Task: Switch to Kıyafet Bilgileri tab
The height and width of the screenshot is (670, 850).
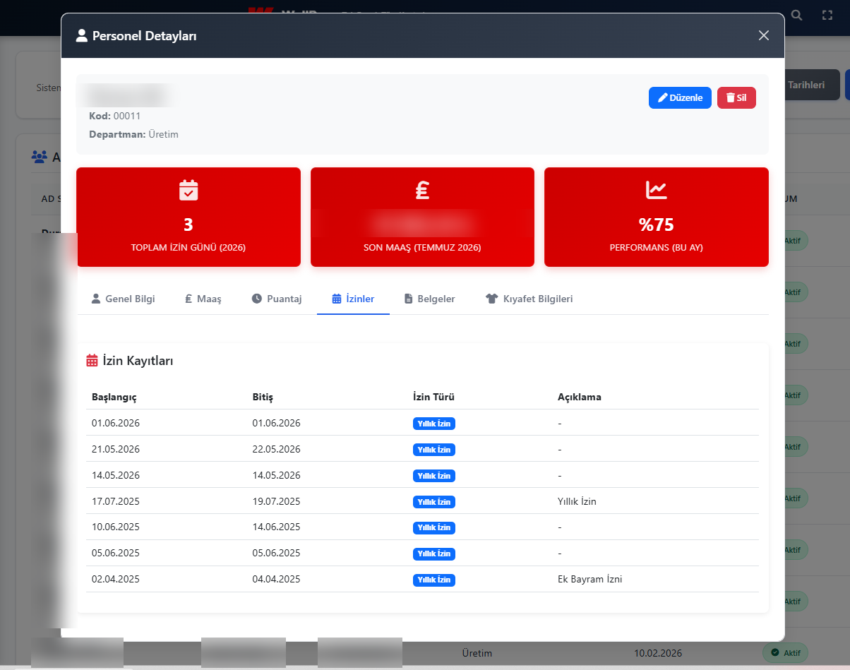Action: click(x=529, y=299)
